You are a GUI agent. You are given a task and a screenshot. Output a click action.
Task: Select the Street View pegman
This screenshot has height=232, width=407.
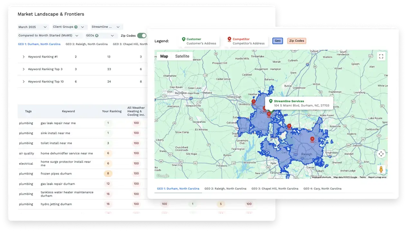pyautogui.click(x=381, y=169)
